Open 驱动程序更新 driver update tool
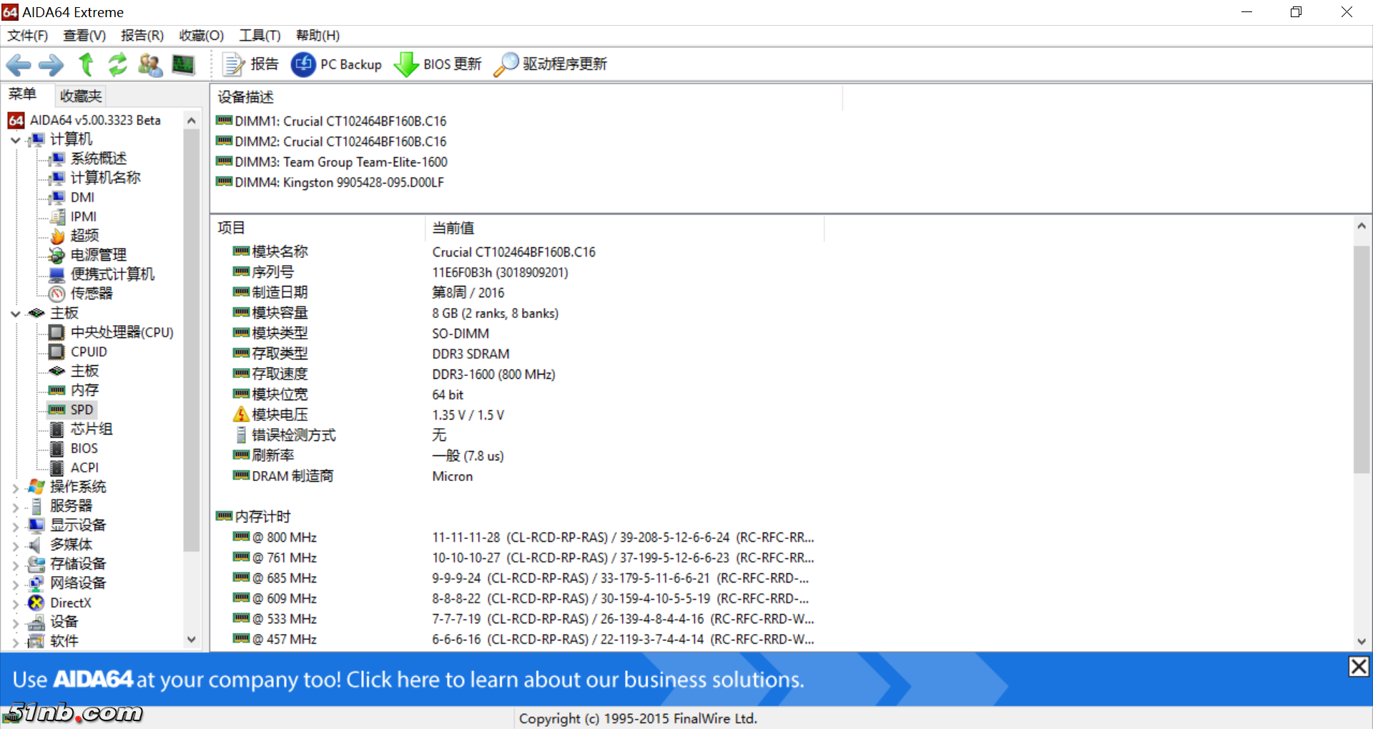 pos(551,64)
